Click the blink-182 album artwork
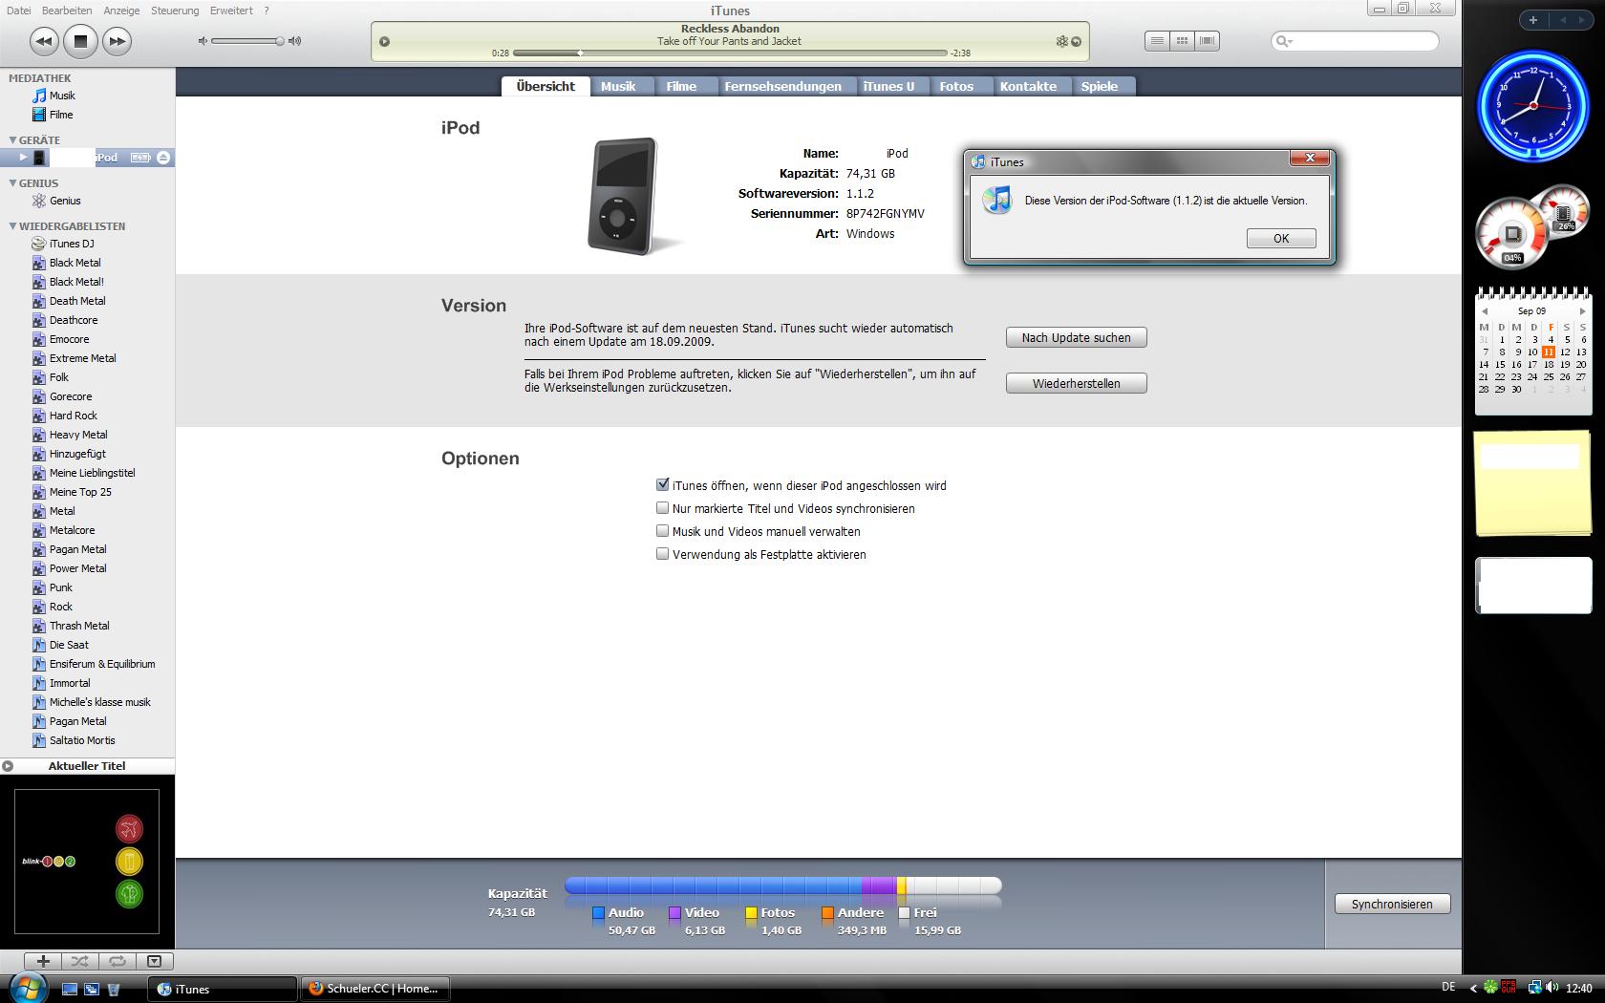The width and height of the screenshot is (1605, 1003). pyautogui.click(x=87, y=861)
